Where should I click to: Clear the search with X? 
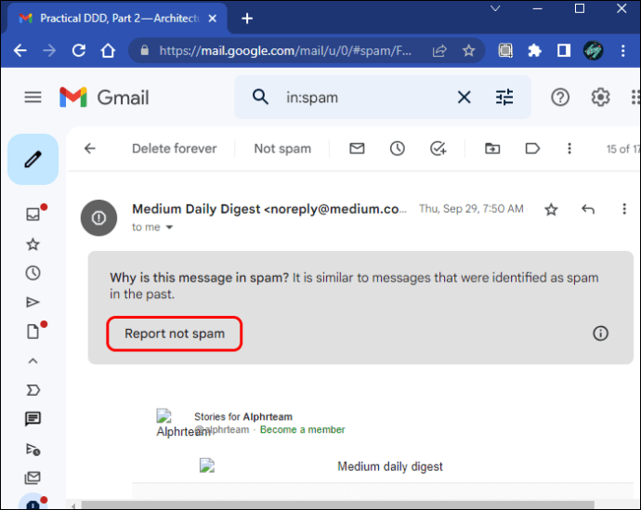tap(464, 98)
